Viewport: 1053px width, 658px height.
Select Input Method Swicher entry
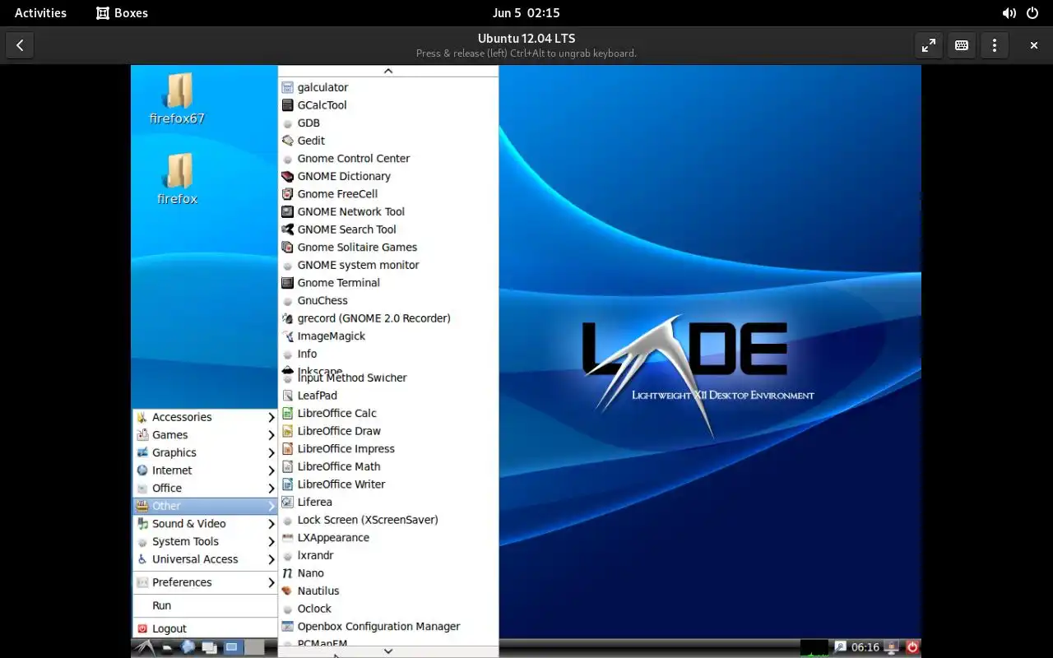click(388, 378)
